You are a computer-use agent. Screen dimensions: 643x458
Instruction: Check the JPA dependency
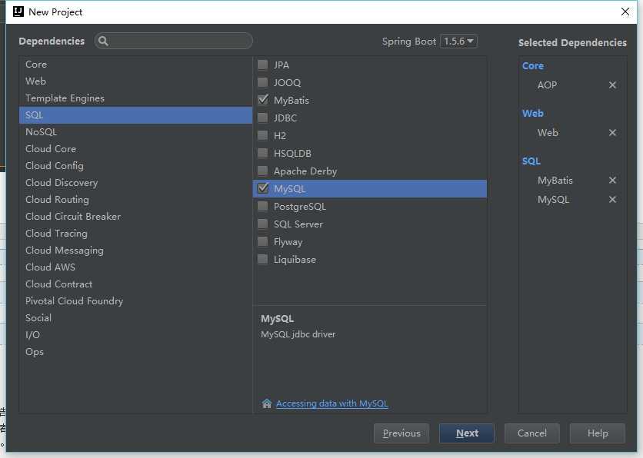pyautogui.click(x=263, y=65)
